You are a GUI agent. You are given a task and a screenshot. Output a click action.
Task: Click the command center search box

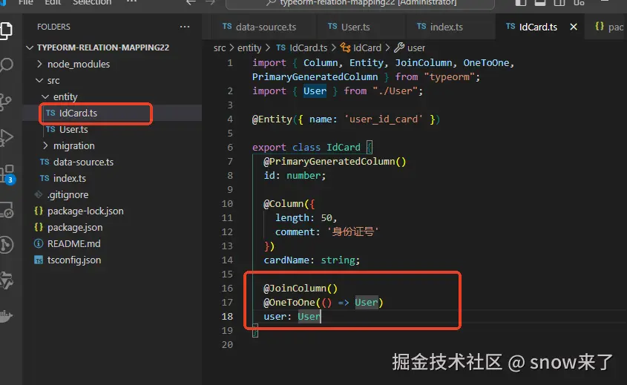[361, 3]
